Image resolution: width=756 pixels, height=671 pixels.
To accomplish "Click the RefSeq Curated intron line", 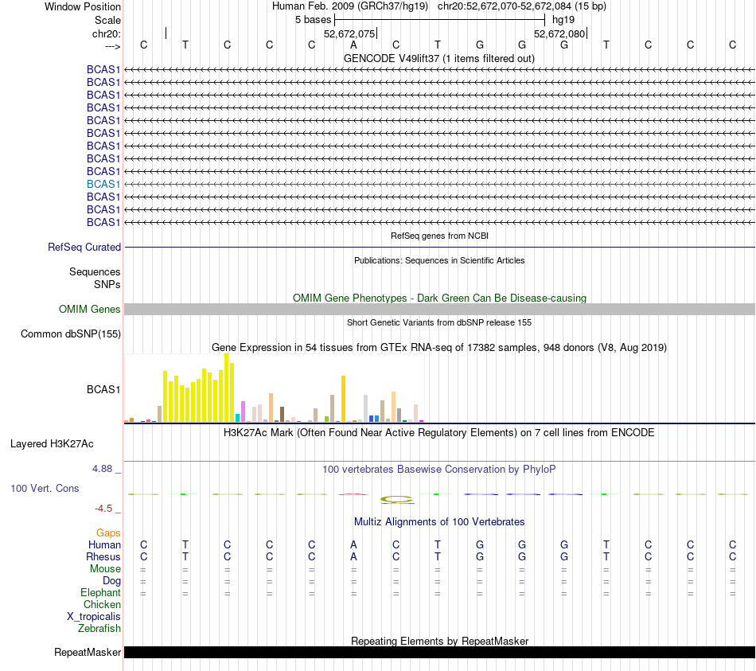I will [439, 247].
